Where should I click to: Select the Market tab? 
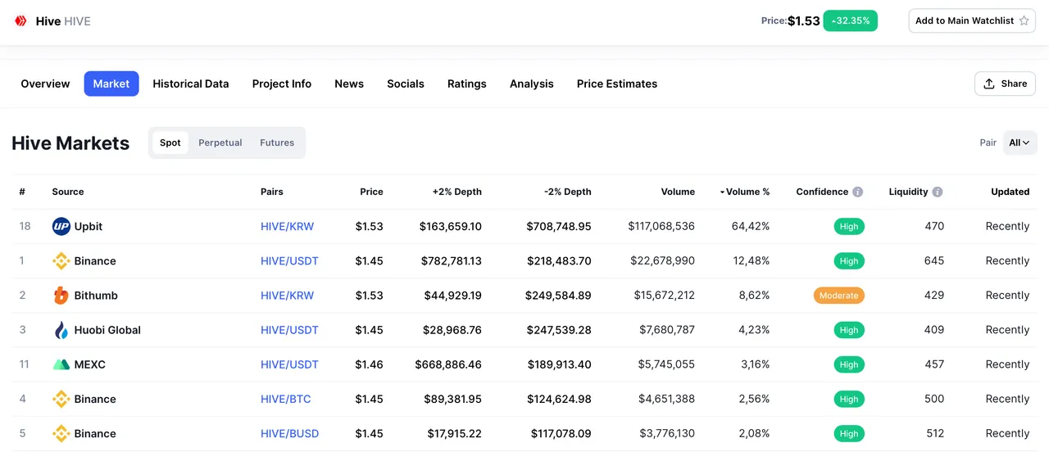pos(111,84)
